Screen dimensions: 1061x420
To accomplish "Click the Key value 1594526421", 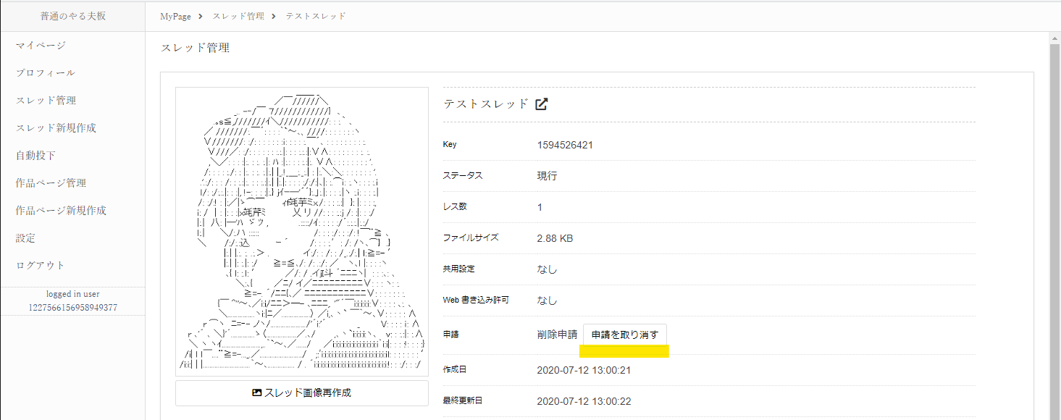I will pos(565,145).
